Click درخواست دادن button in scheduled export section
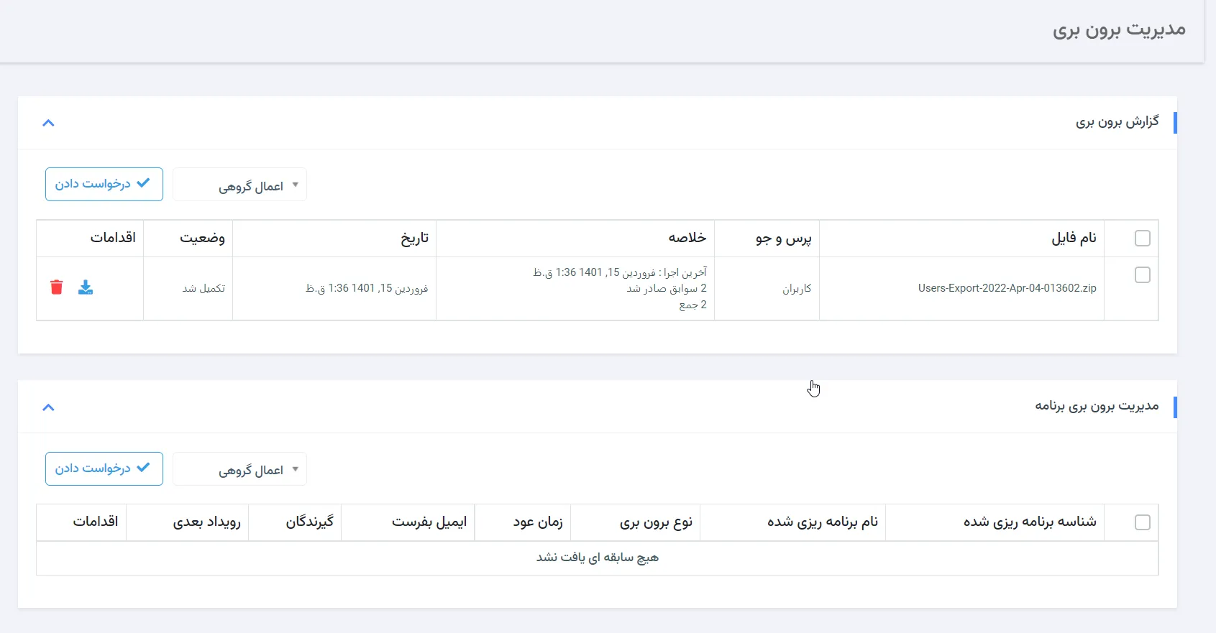Viewport: 1216px width, 633px height. click(104, 468)
